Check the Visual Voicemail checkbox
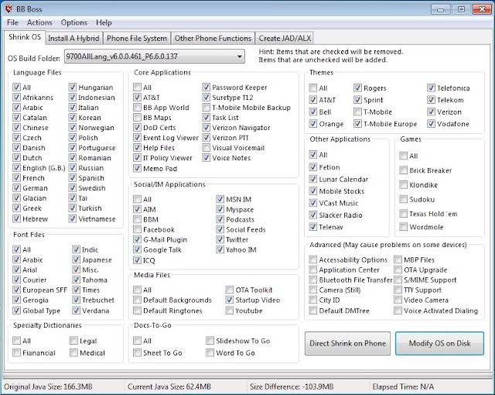Screen dimensions: 495x395 207,148
